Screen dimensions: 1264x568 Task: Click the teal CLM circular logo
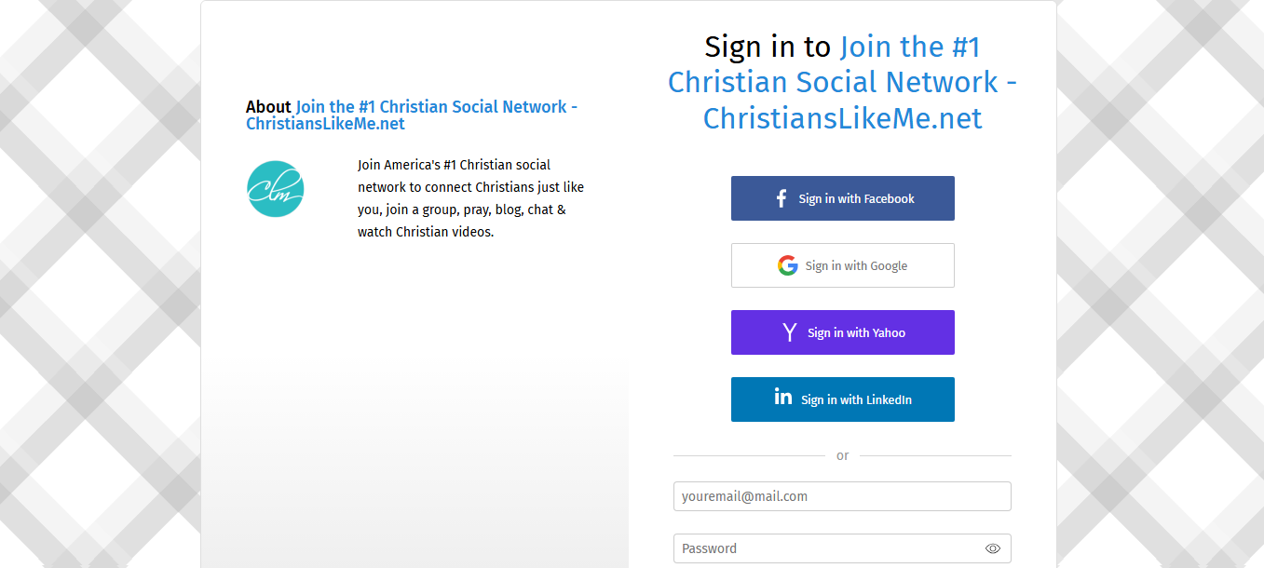[x=276, y=189]
